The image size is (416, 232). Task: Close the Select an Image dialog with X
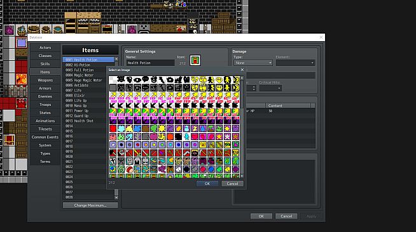click(x=242, y=70)
